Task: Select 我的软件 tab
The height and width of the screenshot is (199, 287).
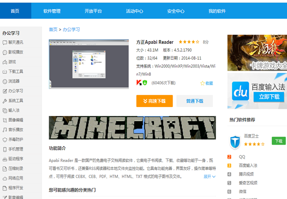Action: (217, 11)
